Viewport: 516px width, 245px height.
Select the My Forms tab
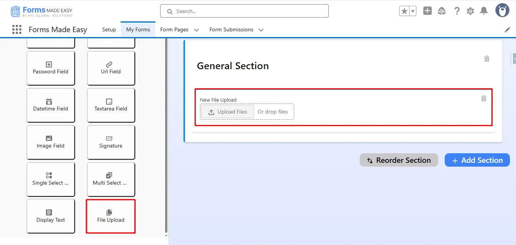pos(138,29)
